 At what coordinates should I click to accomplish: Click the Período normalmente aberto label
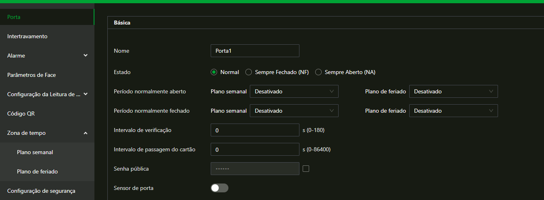pyautogui.click(x=150, y=91)
